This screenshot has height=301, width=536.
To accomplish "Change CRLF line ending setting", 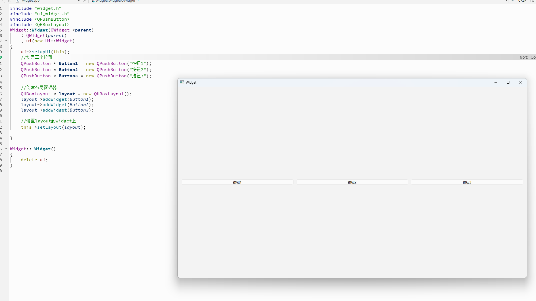I will (x=522, y=1).
